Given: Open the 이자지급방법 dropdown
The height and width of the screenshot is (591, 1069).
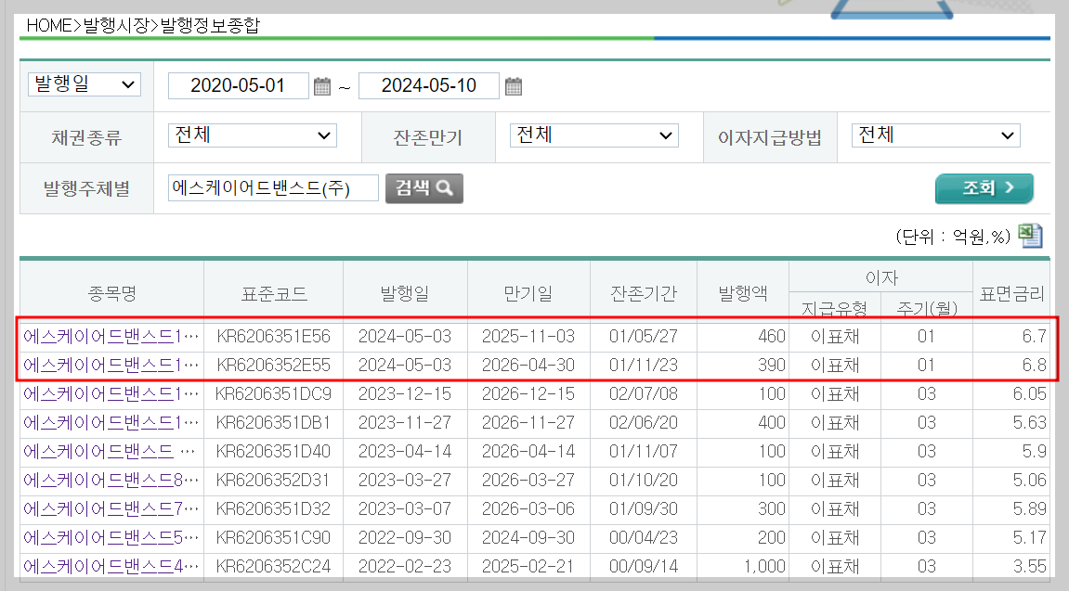Looking at the screenshot, I should click(936, 135).
